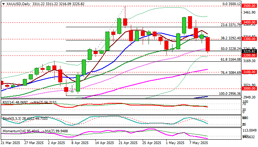The image size is (258, 147).
Task: Click the 21 Mar 2025 date label
Action: 10,143
